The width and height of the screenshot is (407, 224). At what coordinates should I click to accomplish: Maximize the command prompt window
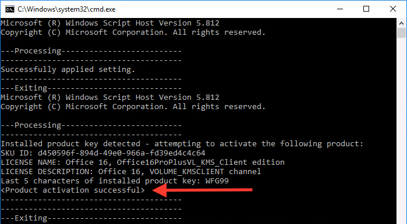366,9
